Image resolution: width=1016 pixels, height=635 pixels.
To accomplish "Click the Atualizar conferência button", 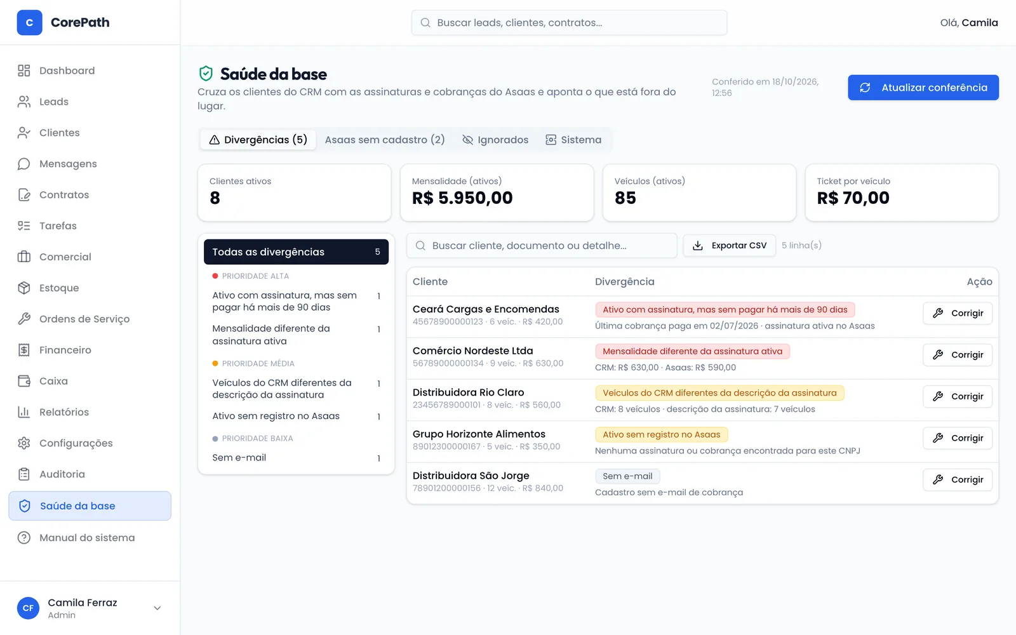I will [923, 88].
